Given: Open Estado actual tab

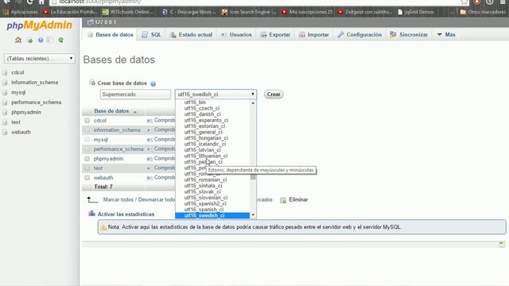Looking at the screenshot, I should (x=191, y=35).
